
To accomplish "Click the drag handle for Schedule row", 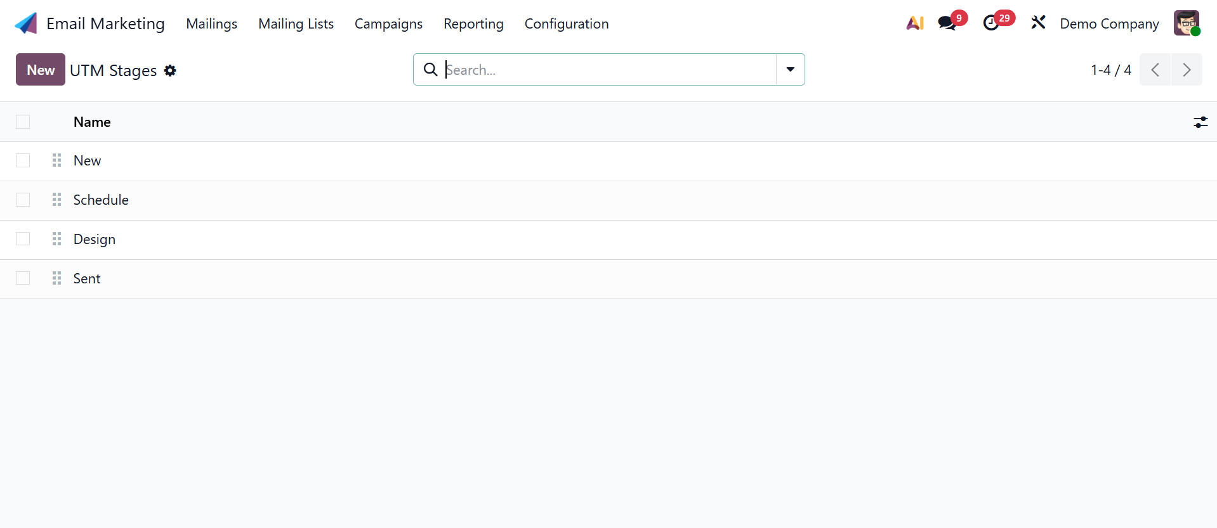I will (56, 200).
